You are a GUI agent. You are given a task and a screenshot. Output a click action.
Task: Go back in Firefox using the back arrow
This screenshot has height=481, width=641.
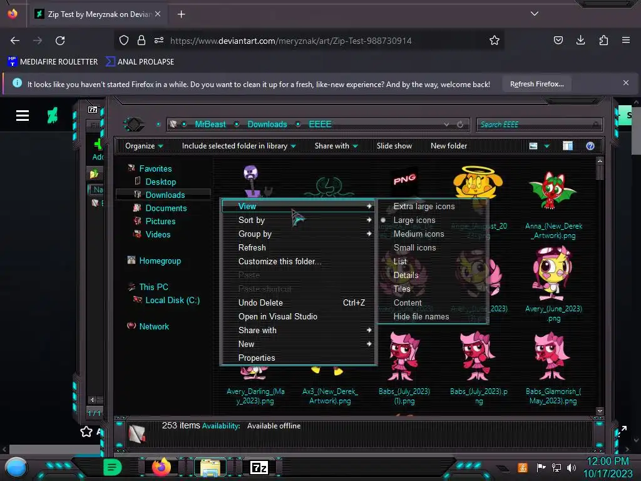(x=15, y=41)
